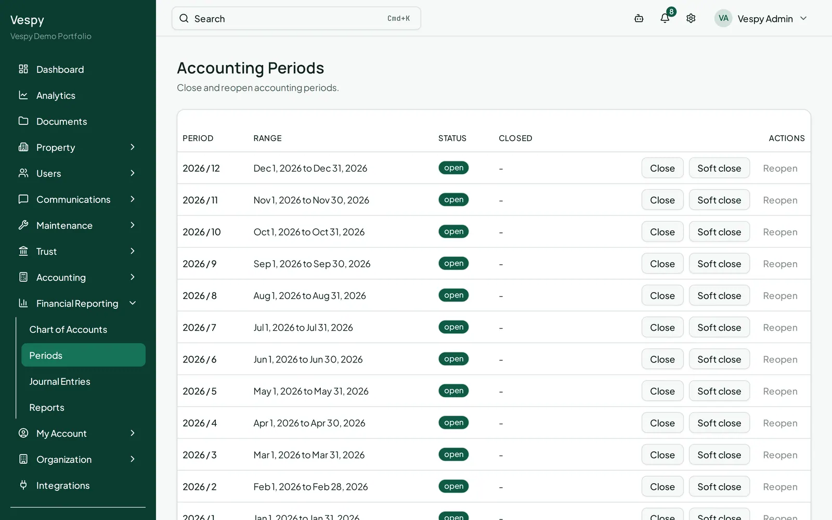The image size is (832, 520).
Task: Soft close period 2026/6
Action: (719, 359)
